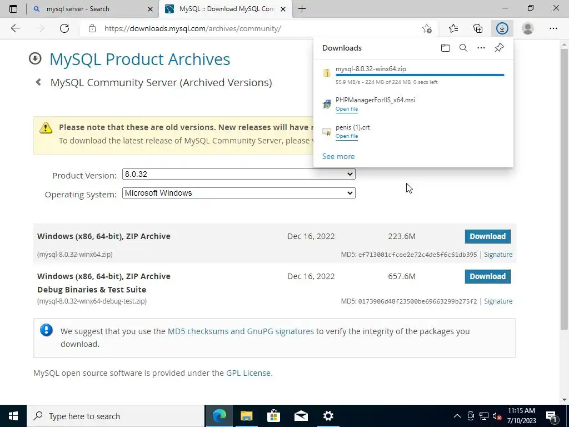Open the muted volume tray icon
The image size is (569, 427).
pyautogui.click(x=497, y=416)
